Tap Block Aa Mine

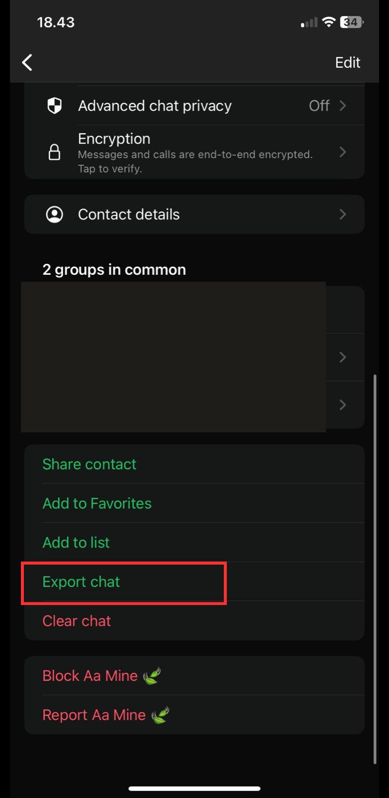pyautogui.click(x=90, y=676)
